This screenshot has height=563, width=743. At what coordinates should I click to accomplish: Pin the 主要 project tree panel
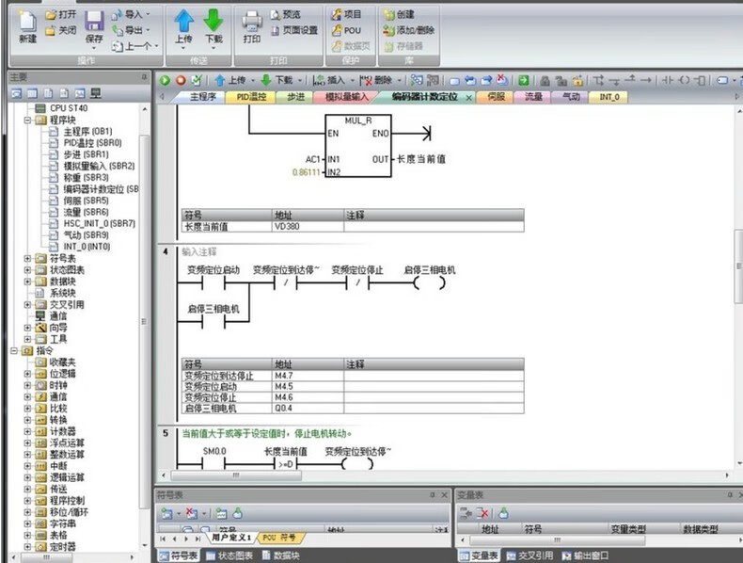tap(144, 77)
